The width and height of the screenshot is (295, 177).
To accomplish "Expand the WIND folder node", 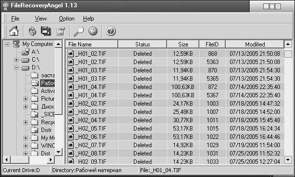I will click(25, 146).
